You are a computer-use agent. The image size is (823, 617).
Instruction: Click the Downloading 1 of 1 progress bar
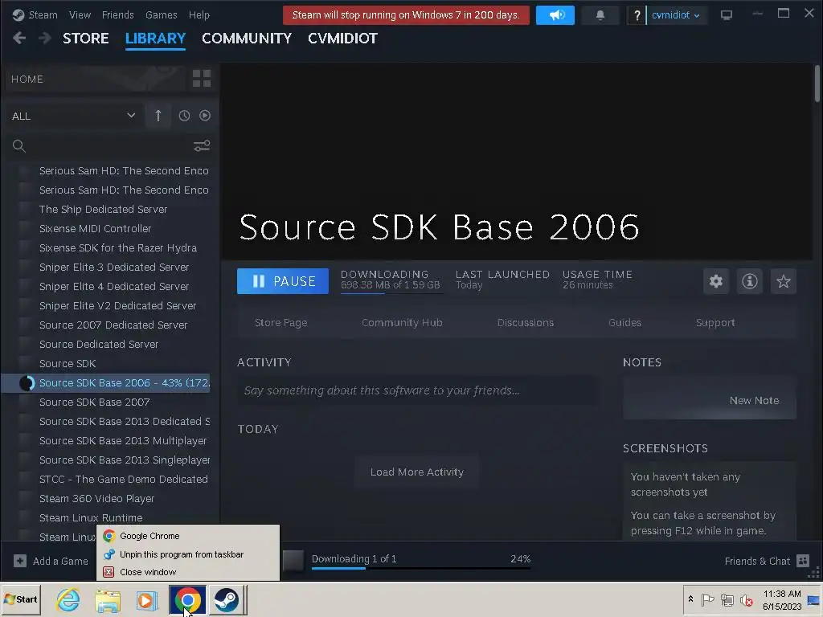(x=421, y=568)
